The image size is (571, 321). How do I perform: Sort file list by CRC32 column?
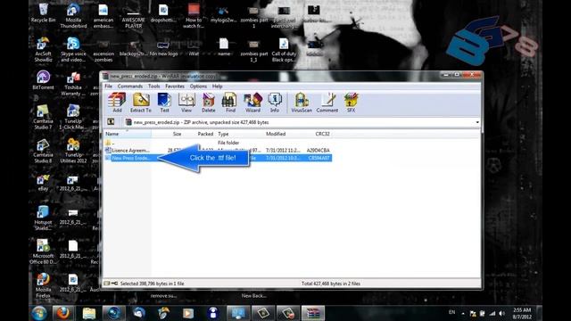pos(322,134)
